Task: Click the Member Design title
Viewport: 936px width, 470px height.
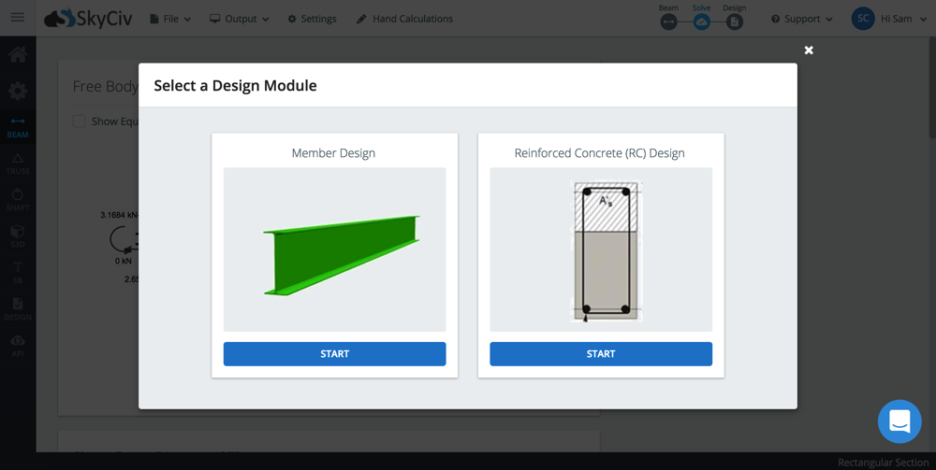Action: (334, 153)
